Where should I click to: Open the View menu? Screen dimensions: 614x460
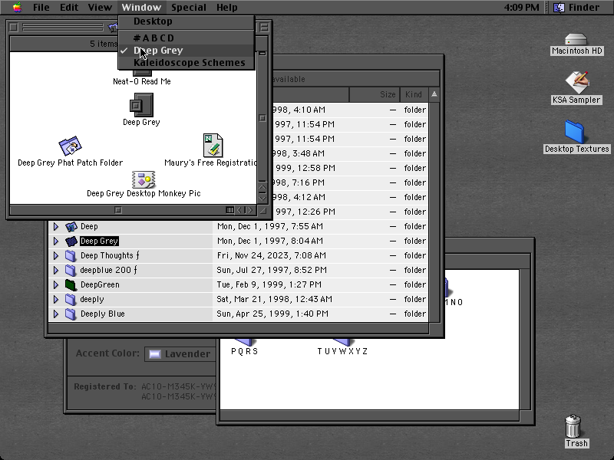100,8
